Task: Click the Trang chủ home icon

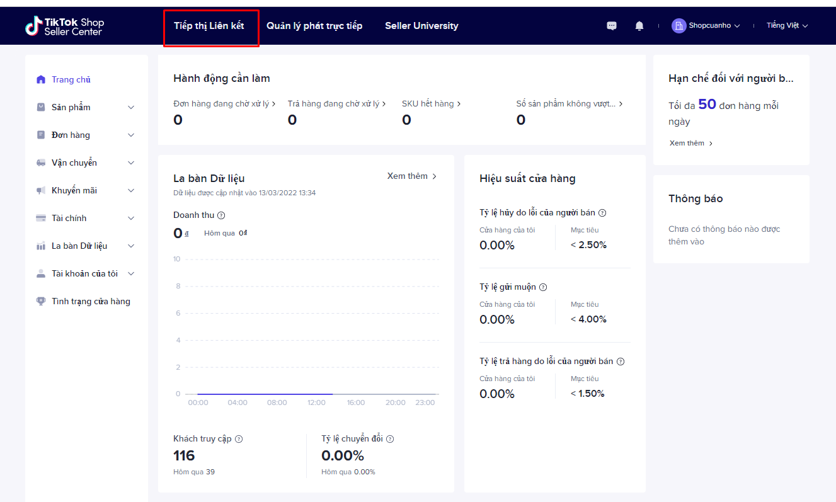Action: coord(41,79)
